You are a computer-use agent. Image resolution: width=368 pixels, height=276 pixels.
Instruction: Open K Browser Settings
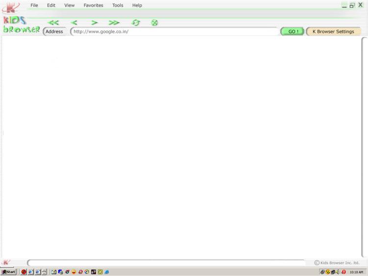pyautogui.click(x=333, y=31)
